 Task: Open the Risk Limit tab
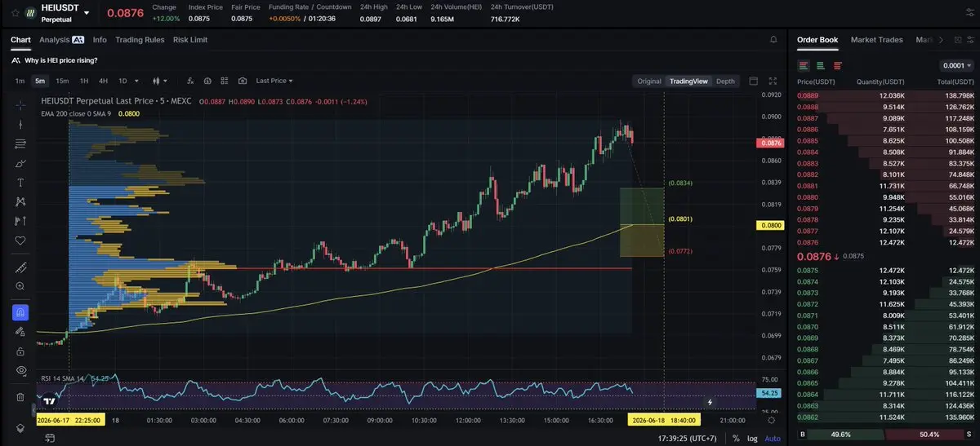(190, 39)
